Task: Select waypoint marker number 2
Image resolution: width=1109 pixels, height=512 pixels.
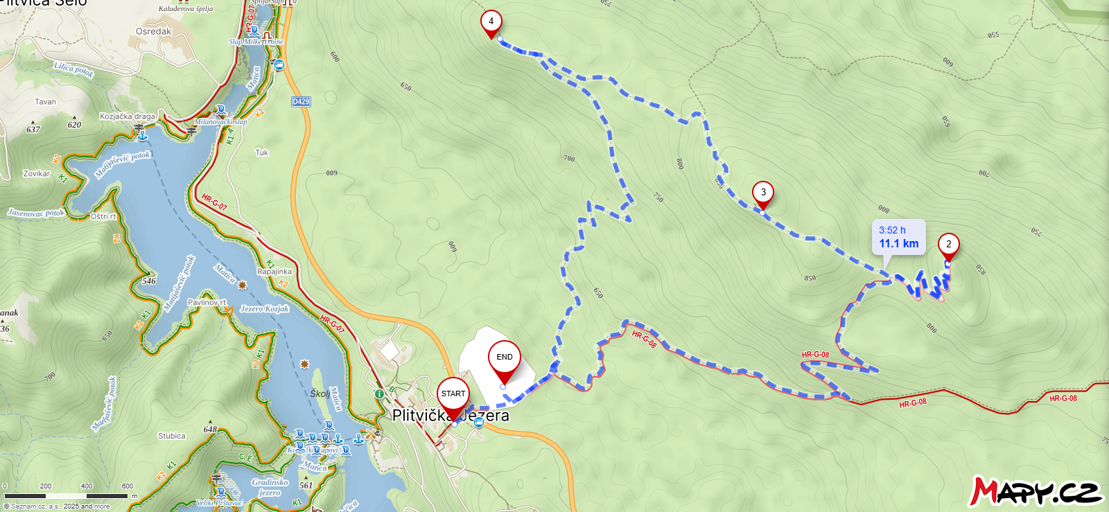Action: coord(949,247)
